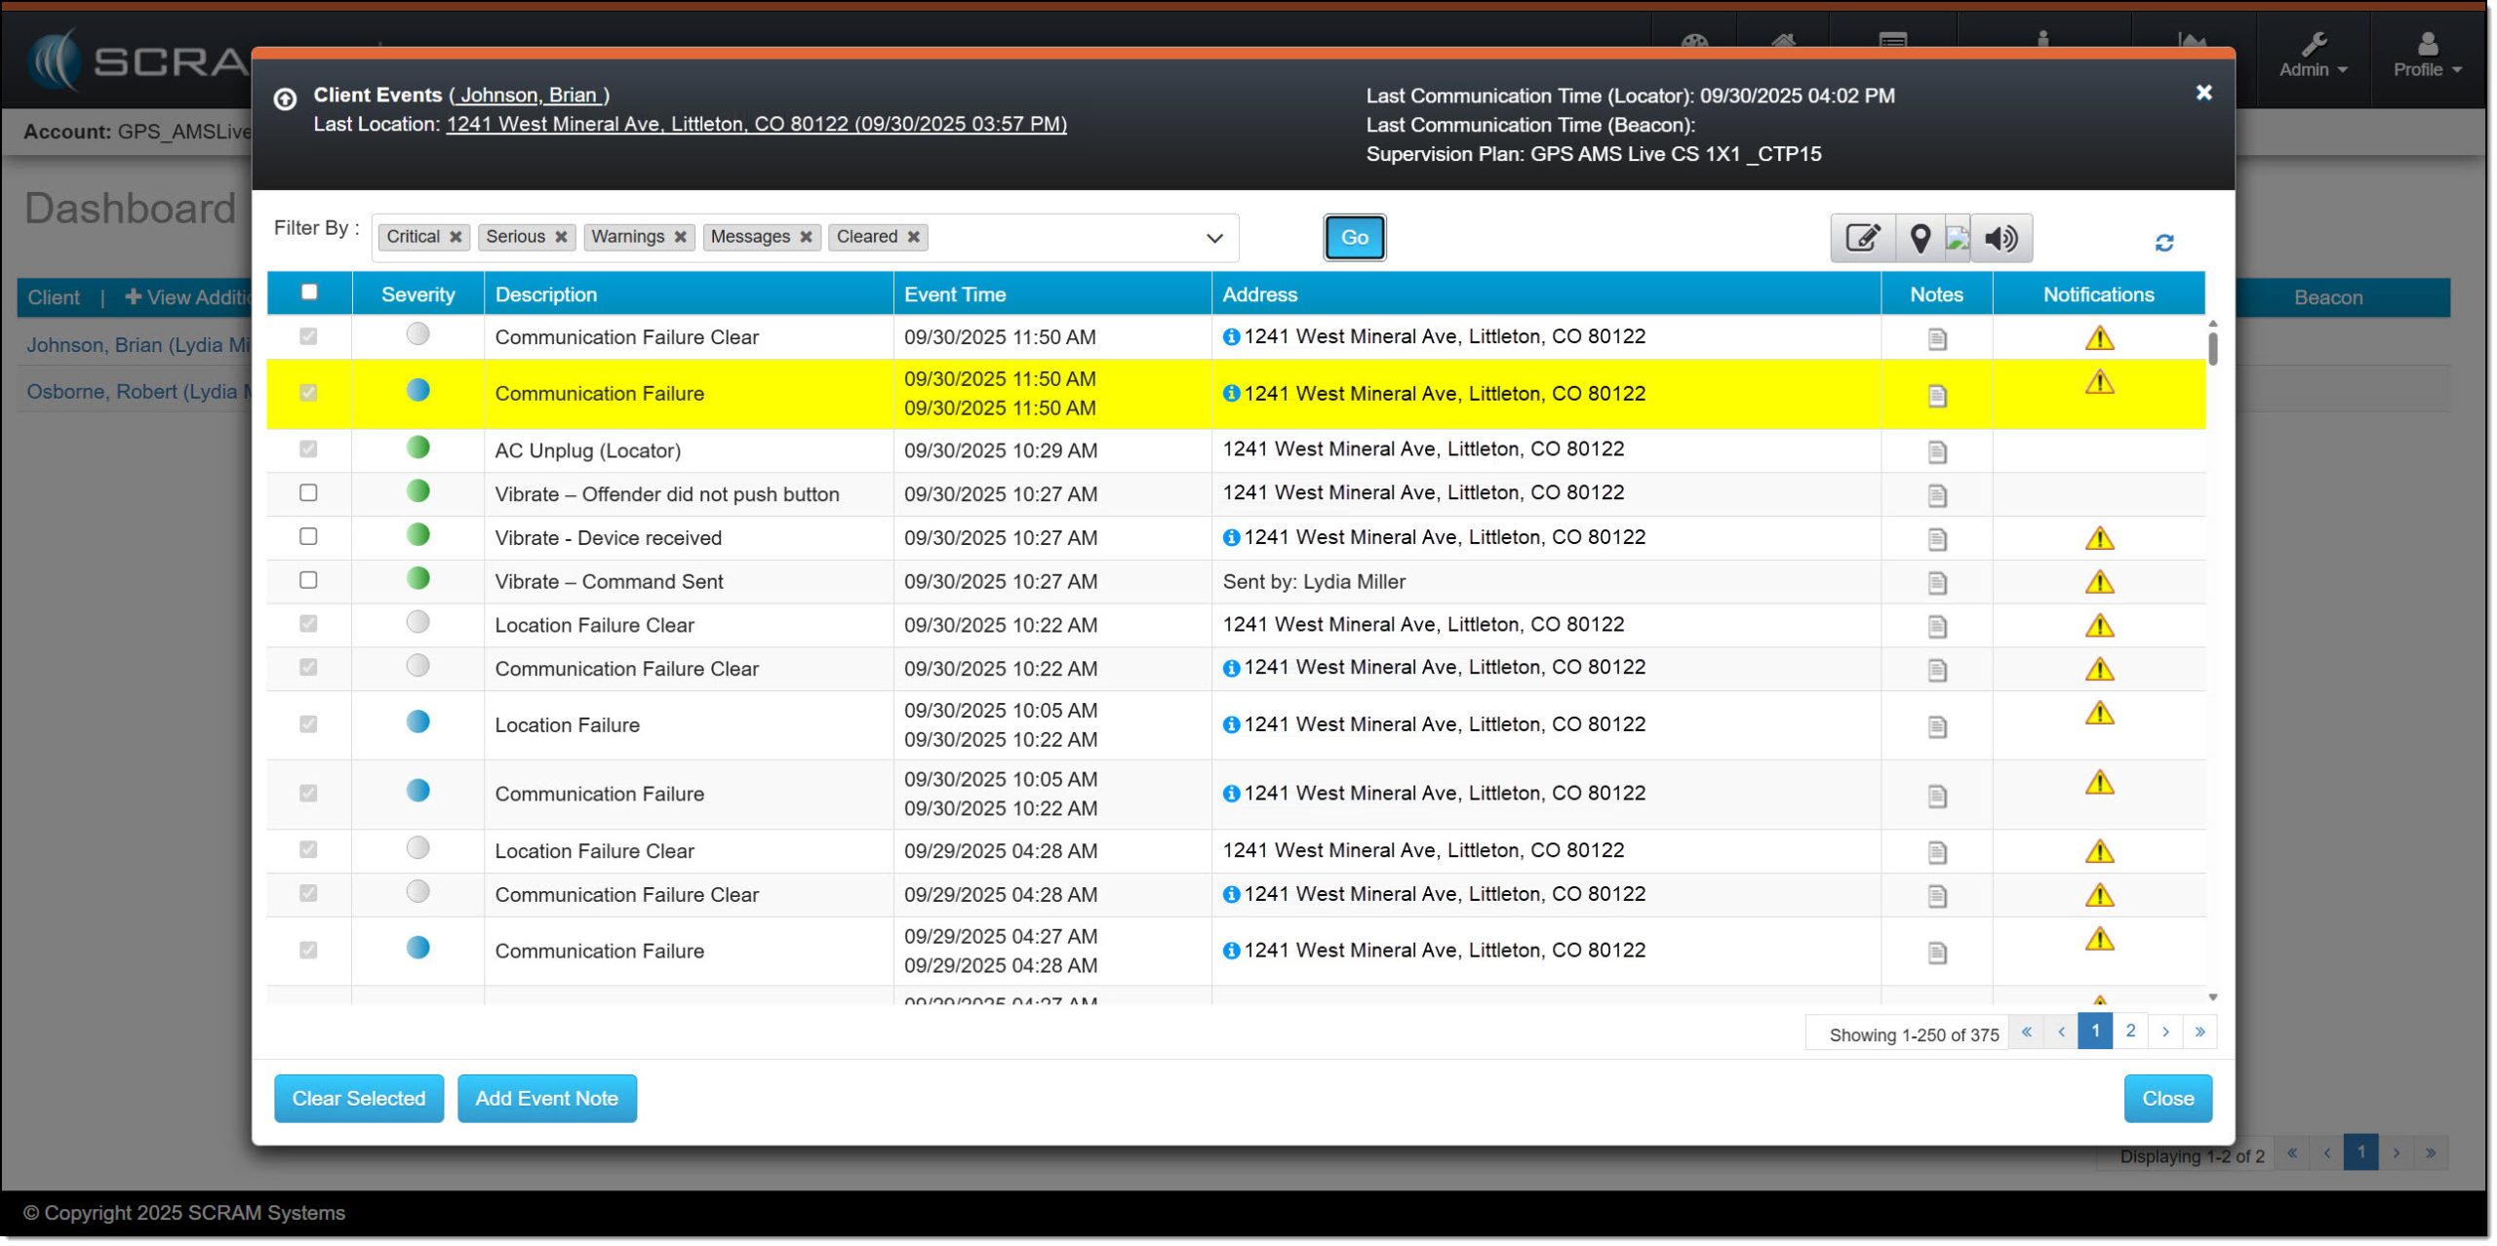Remove the Critical filter tag
Viewport: 2497px width, 1246px height.
[x=456, y=237]
